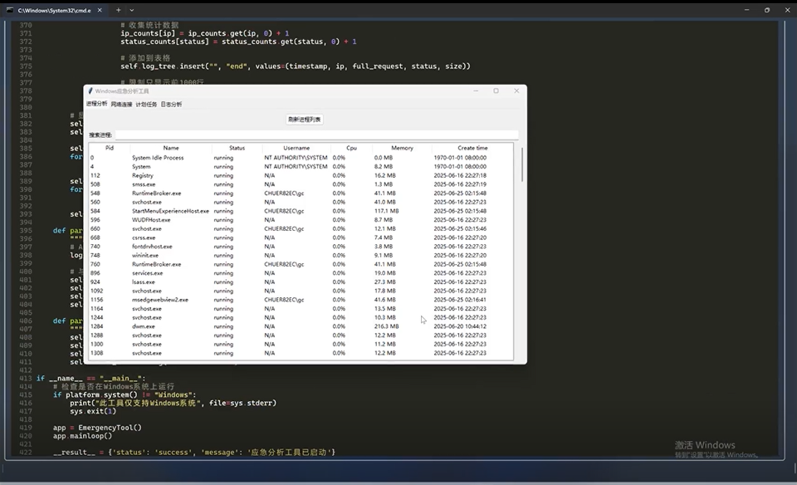Select the wininit.exe row
Viewport: 797px width, 485px height.
[x=301, y=256]
